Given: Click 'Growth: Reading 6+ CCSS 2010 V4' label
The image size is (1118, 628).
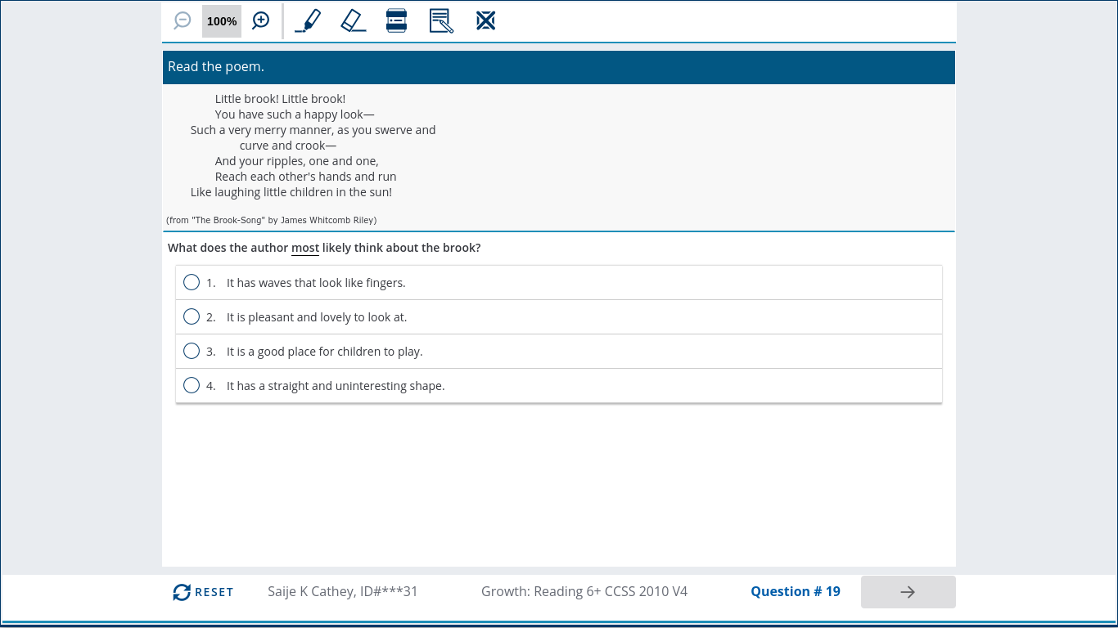Looking at the screenshot, I should (x=584, y=591).
